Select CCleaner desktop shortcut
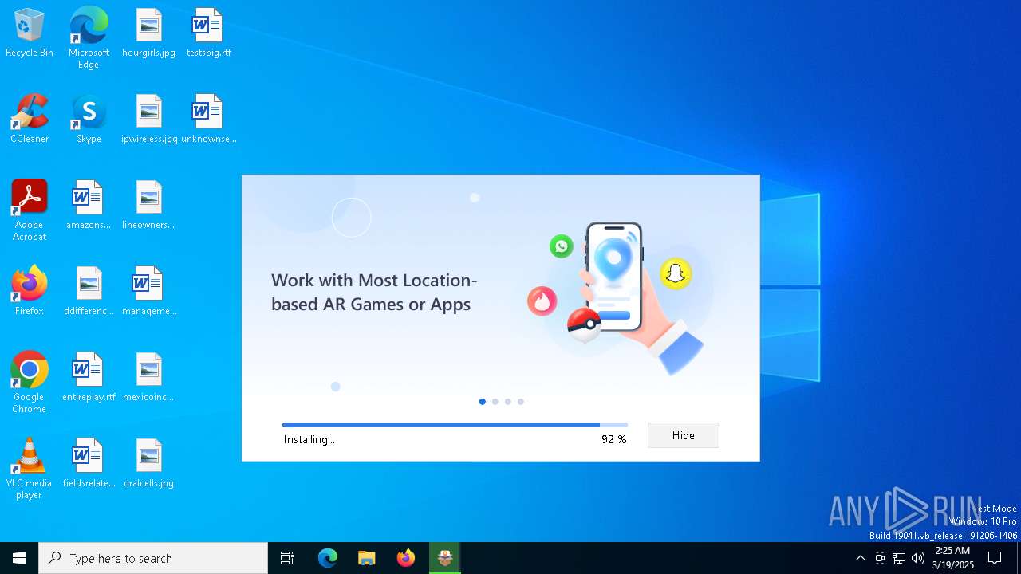Screen dimensions: 1021x574 pyautogui.click(x=30, y=120)
